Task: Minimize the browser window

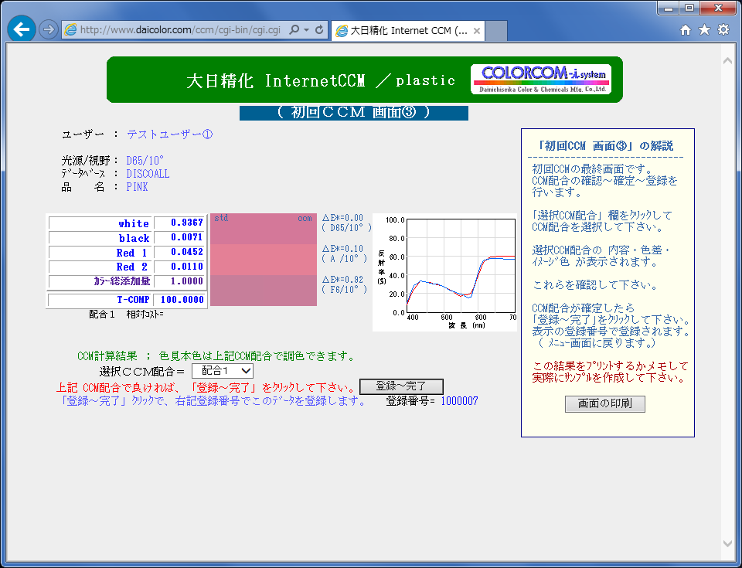Action: 669,8
